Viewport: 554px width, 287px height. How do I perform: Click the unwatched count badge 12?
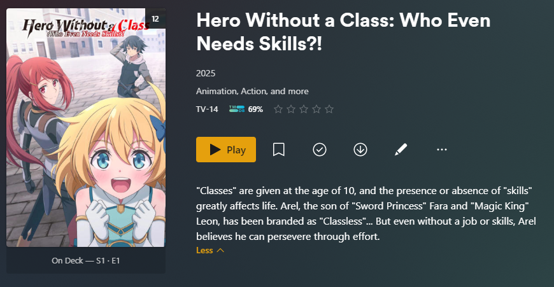click(x=155, y=18)
